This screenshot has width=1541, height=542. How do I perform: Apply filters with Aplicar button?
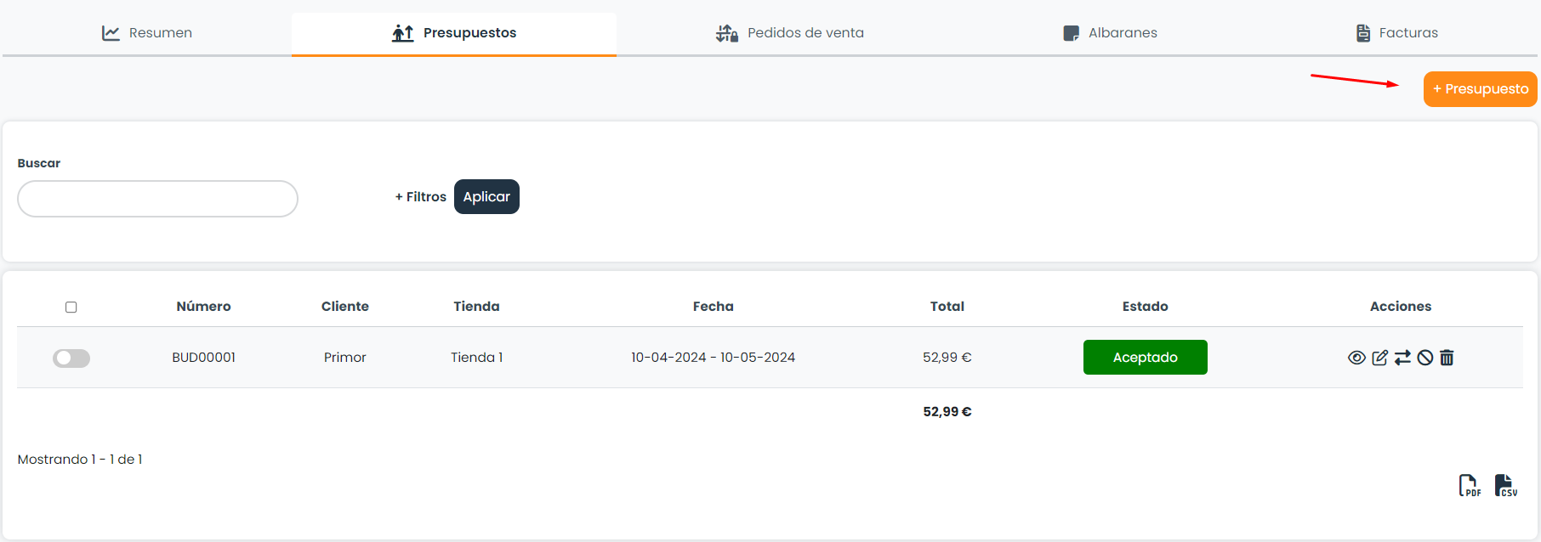pyautogui.click(x=486, y=197)
